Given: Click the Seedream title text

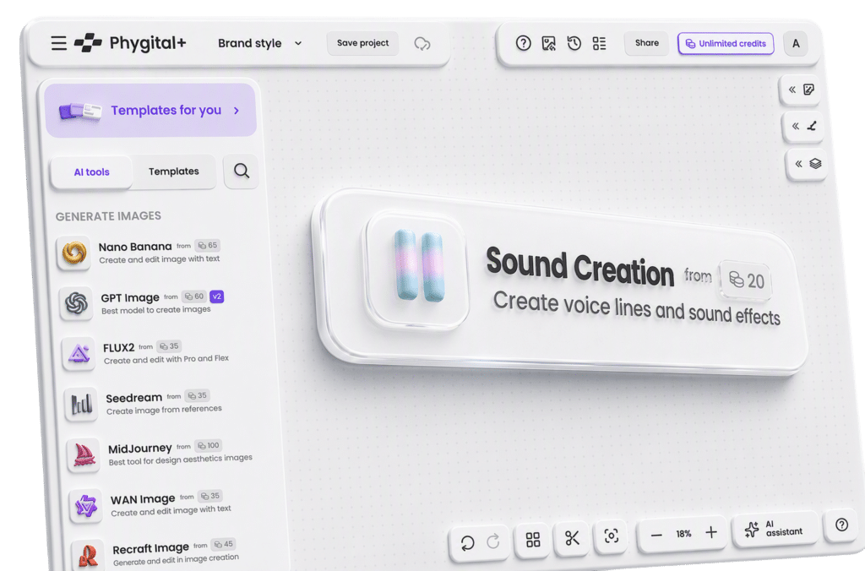Looking at the screenshot, I should (134, 398).
